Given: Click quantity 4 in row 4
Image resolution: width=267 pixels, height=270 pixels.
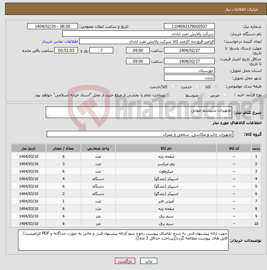Looking at the screenshot, I should click(63, 179).
